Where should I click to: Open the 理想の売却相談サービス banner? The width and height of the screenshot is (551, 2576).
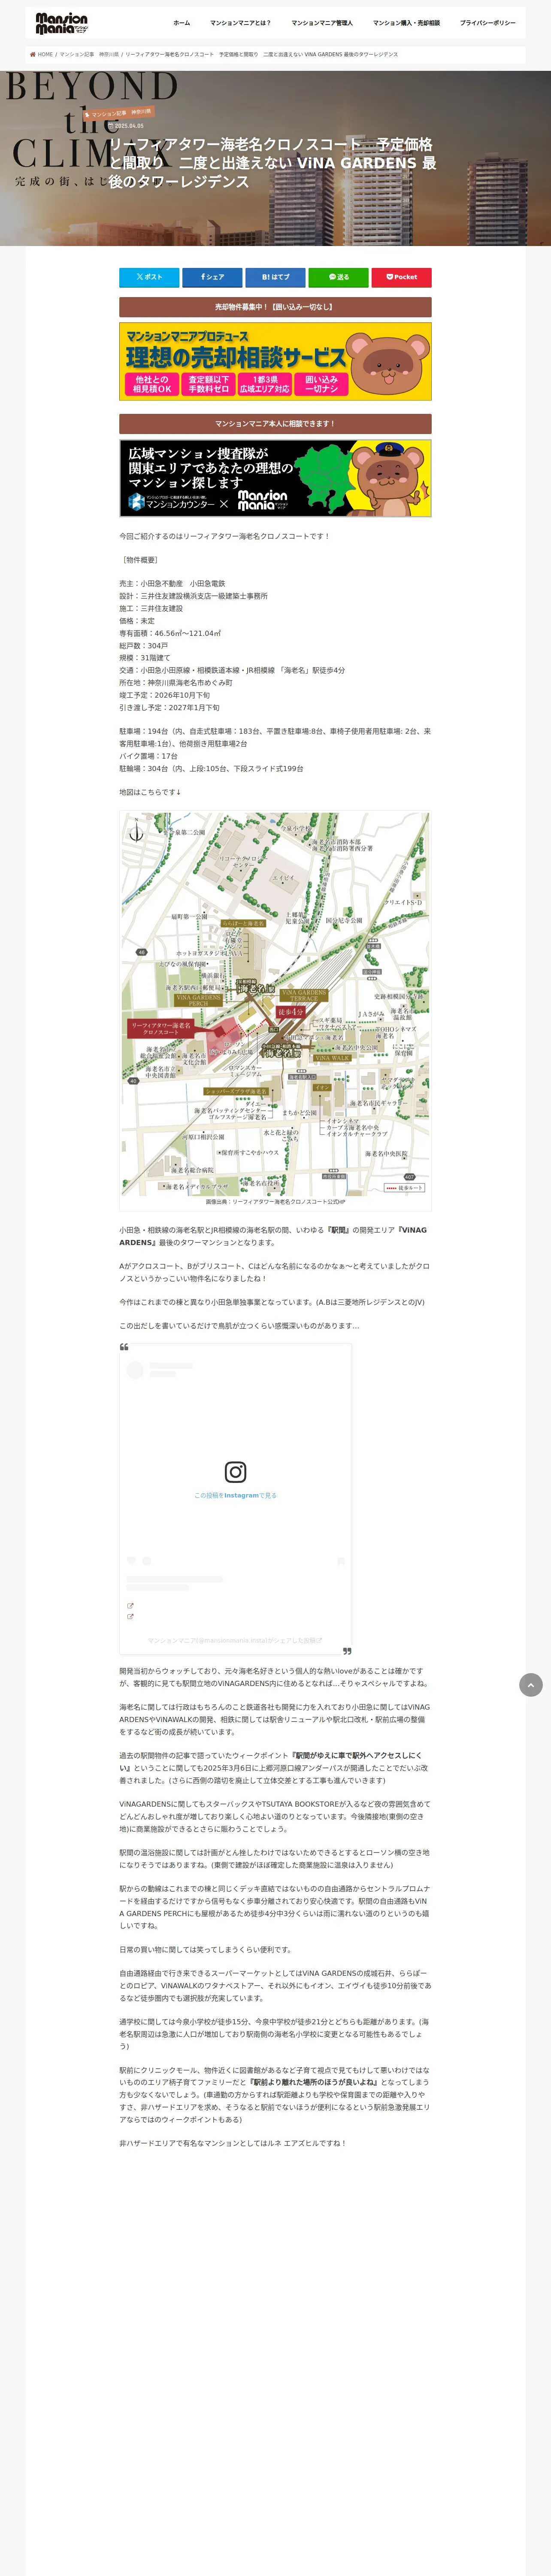275,361
